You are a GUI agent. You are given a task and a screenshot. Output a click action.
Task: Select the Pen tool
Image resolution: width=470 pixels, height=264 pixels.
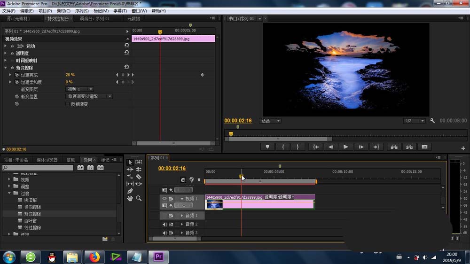click(130, 191)
